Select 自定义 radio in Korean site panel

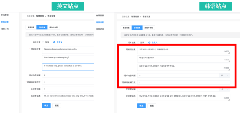pos(153,43)
